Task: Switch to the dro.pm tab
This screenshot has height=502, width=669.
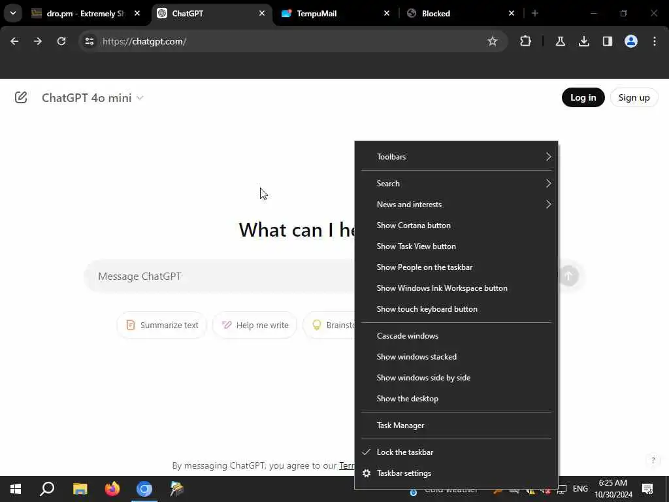Action: [86, 13]
